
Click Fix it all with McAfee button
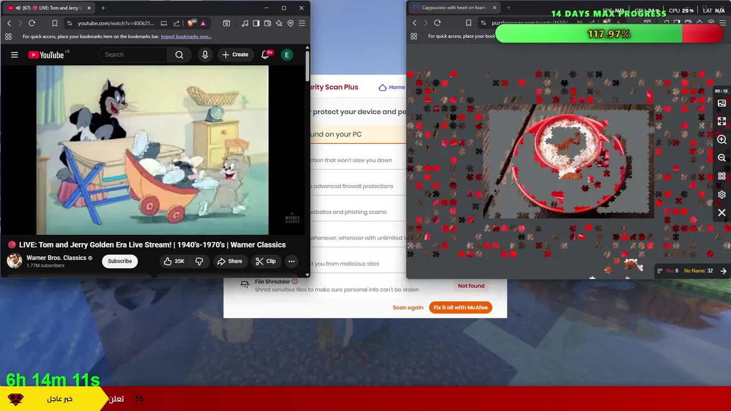[x=460, y=308]
